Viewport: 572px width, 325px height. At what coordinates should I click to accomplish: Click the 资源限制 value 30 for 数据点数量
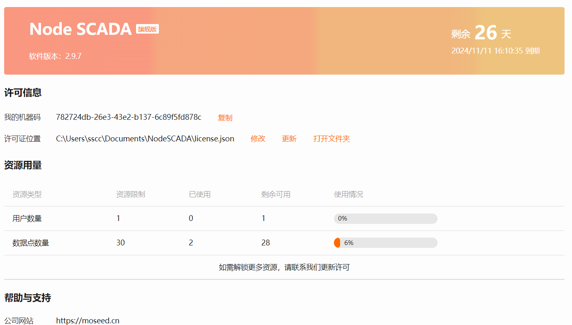[x=120, y=243]
